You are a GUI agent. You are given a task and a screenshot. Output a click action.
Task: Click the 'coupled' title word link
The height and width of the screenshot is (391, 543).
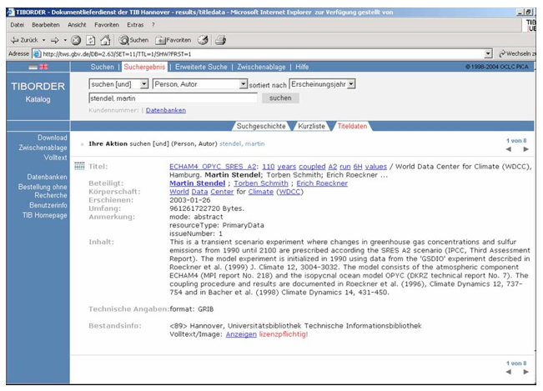[312, 167]
